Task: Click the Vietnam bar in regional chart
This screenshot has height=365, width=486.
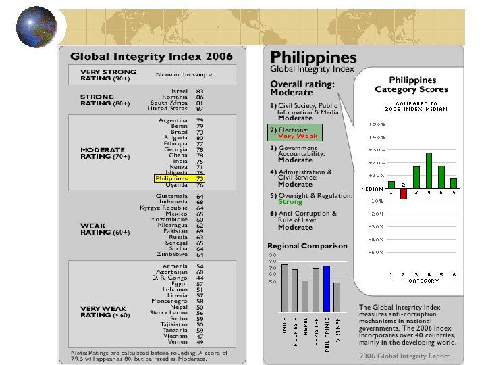Action: [337, 297]
